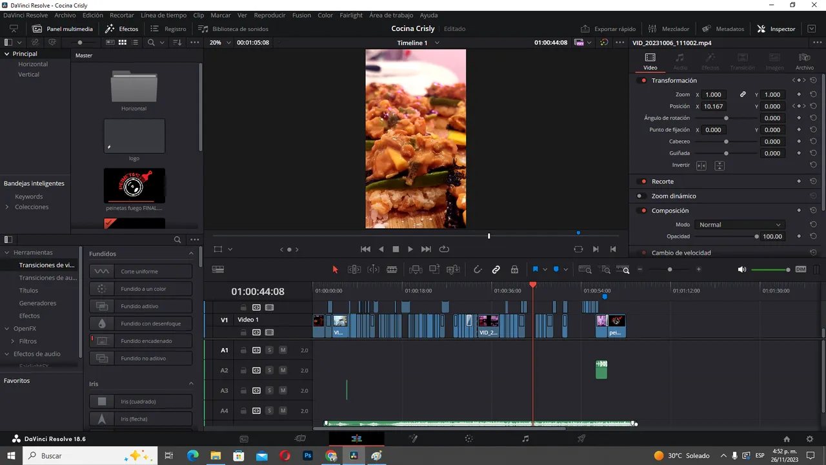Go to project manager home icon
This screenshot has width=826, height=465.
(x=786, y=439)
